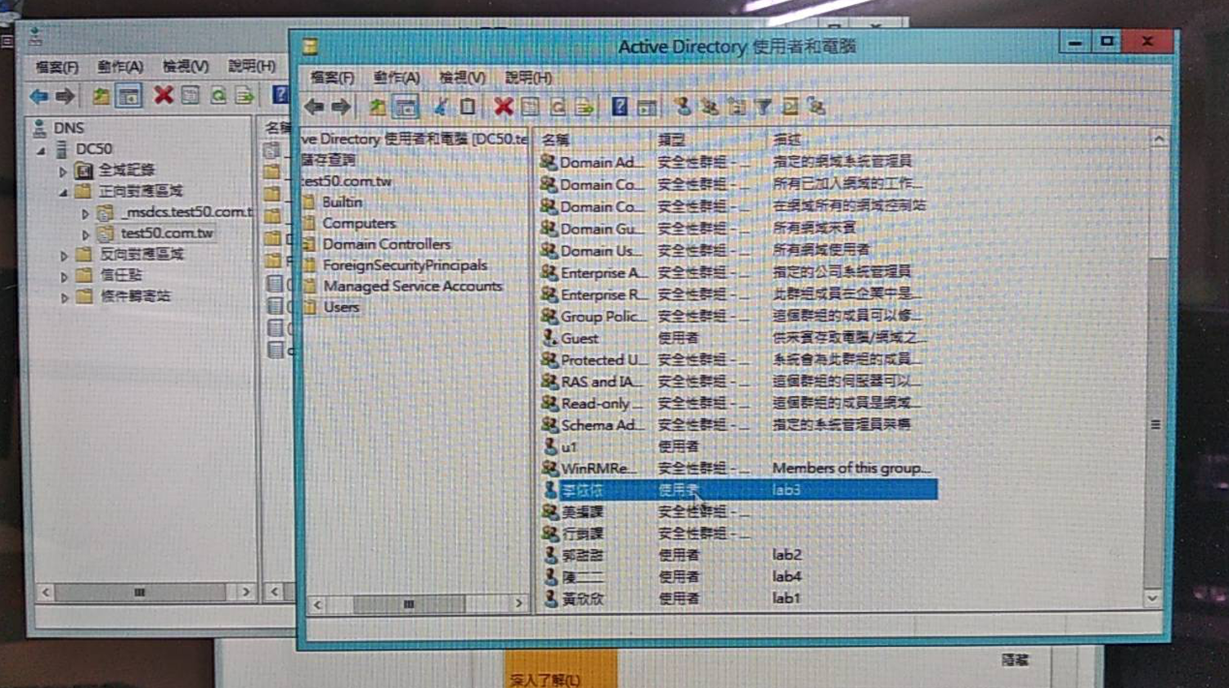Click the Filter funnel icon
This screenshot has height=688, width=1229.
pyautogui.click(x=764, y=106)
